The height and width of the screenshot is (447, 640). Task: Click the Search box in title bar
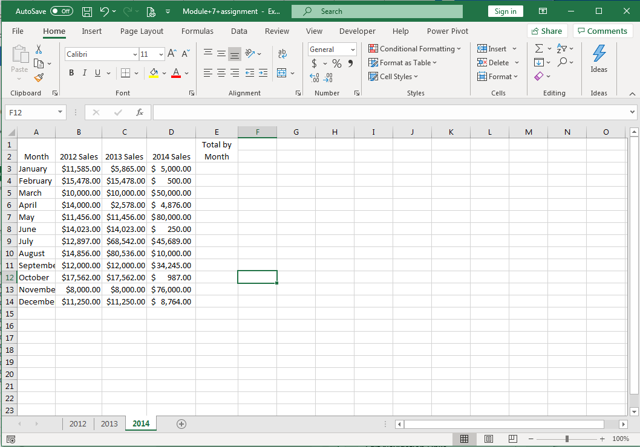point(377,11)
